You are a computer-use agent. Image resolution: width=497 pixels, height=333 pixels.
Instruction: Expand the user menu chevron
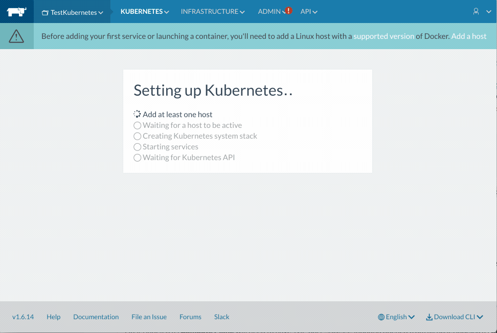pos(488,12)
